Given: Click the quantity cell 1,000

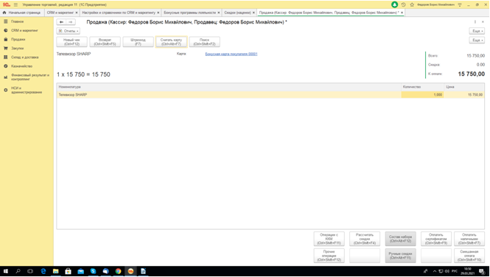Looking at the screenshot, I should [x=422, y=94].
